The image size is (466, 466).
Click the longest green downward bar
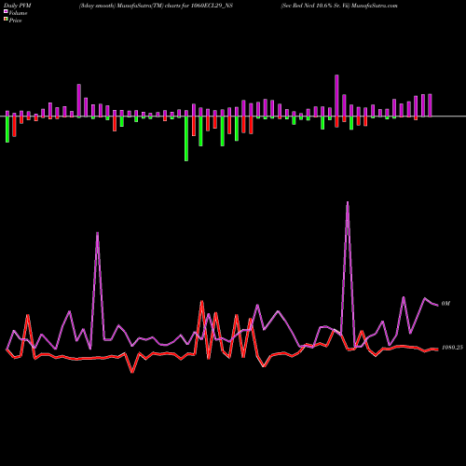point(186,139)
